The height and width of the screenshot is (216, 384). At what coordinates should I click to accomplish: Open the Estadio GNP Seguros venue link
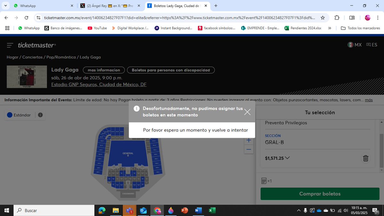99,84
